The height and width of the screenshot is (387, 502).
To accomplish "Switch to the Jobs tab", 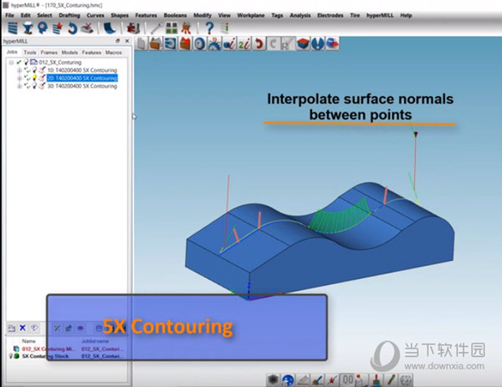I will pyautogui.click(x=12, y=52).
